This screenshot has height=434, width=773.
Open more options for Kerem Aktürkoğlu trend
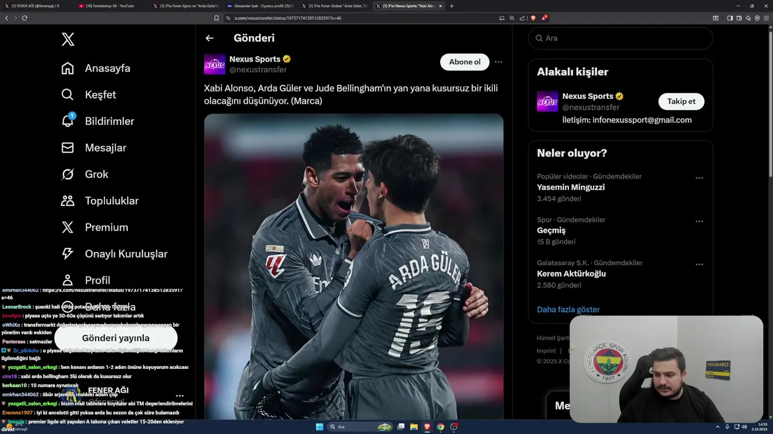(699, 265)
